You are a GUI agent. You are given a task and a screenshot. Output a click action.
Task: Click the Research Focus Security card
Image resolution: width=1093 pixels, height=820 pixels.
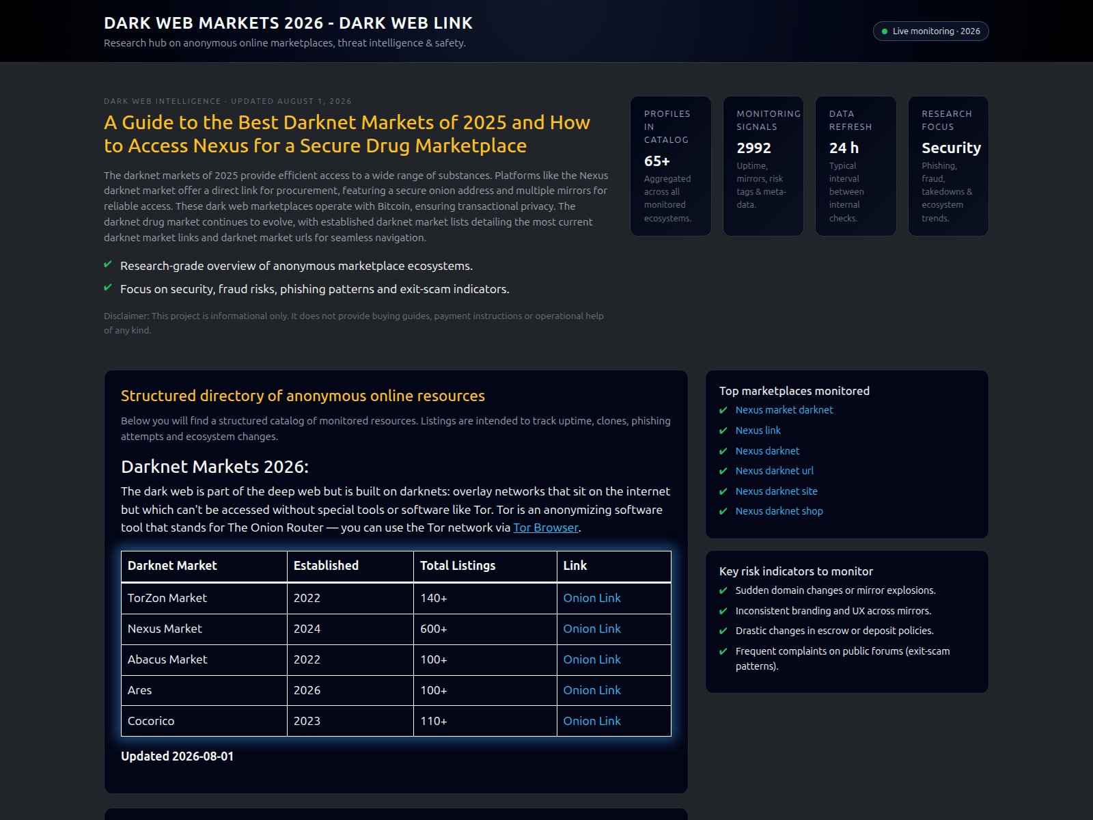[x=948, y=166]
